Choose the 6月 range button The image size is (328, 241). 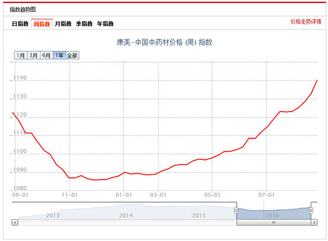coord(47,55)
